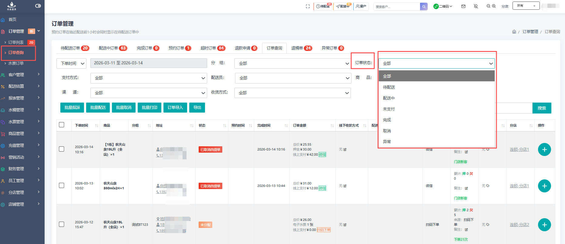Click the fullscreen icon in top bar

308,6
